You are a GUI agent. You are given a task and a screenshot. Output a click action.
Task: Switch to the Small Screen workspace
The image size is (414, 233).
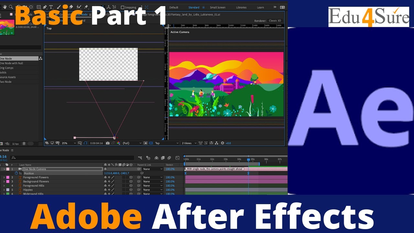[x=218, y=7]
